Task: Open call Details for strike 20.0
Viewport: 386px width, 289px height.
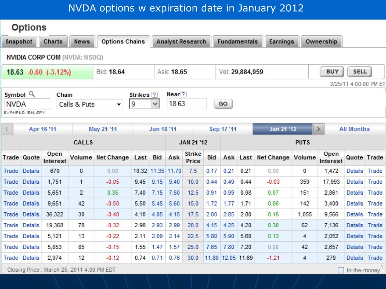Action: pyautogui.click(x=31, y=225)
